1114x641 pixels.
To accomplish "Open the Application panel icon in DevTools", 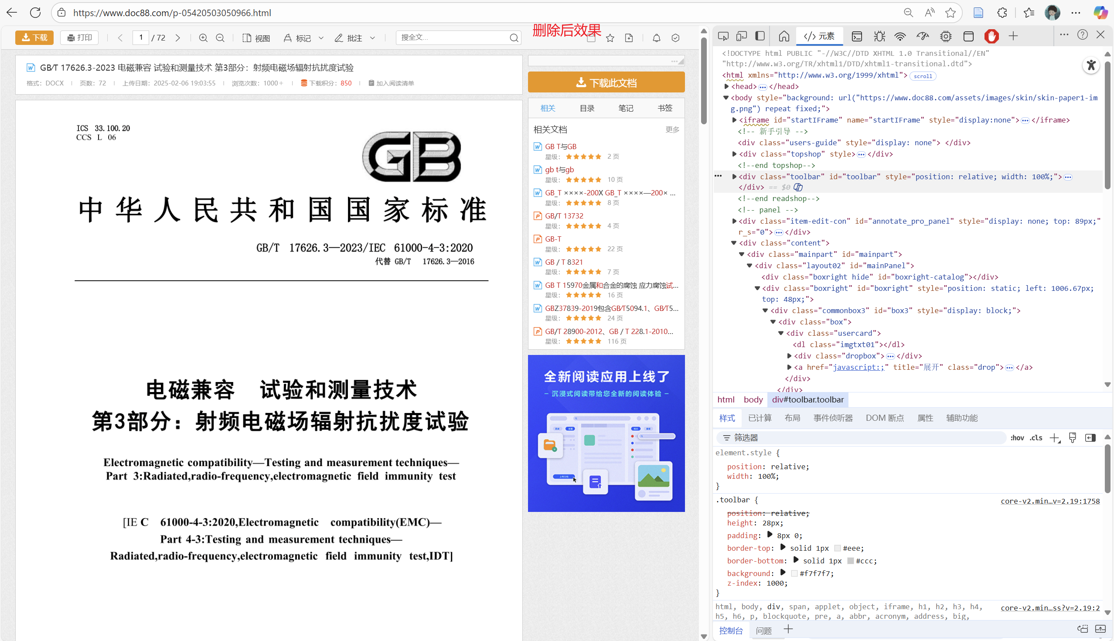I will (x=968, y=36).
